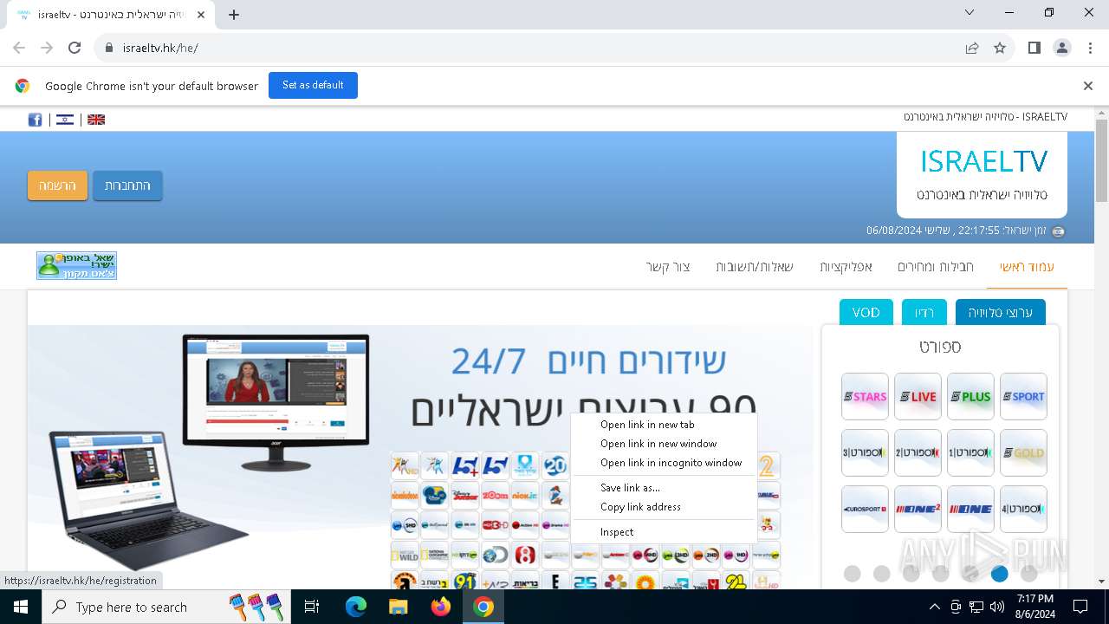Screen dimensions: 1109x624
Task: Open the Chrome side panel
Action: pos(1034,48)
